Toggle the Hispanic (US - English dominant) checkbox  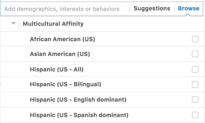click(x=195, y=100)
